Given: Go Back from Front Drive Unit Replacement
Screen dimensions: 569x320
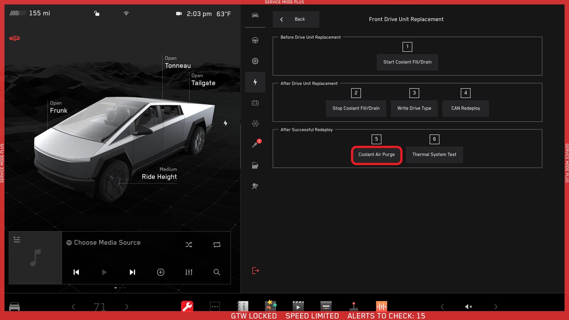Looking at the screenshot, I should click(296, 19).
